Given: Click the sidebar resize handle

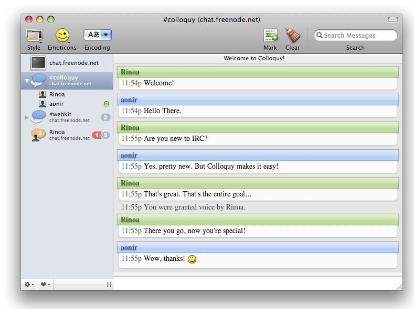Looking at the screenshot, I should point(109,284).
